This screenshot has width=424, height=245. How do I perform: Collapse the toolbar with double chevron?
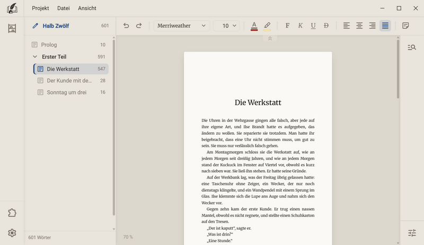[270, 39]
